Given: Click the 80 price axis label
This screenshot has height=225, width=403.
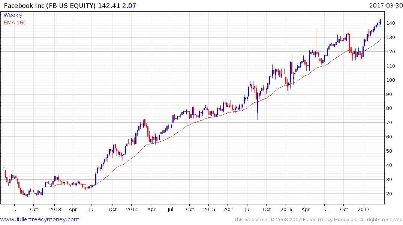Looking at the screenshot, I should (x=389, y=108).
